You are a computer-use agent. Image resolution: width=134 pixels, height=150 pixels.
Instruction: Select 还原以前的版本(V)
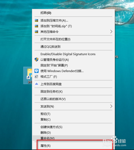click(73, 99)
